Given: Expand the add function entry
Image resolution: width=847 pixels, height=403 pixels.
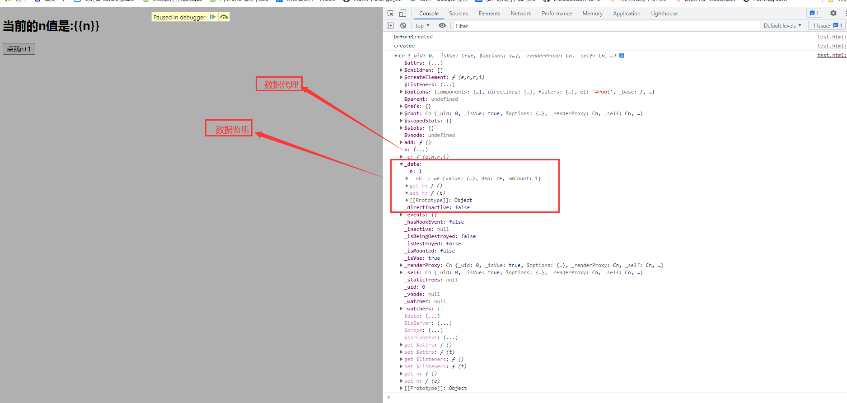Looking at the screenshot, I should [x=401, y=143].
